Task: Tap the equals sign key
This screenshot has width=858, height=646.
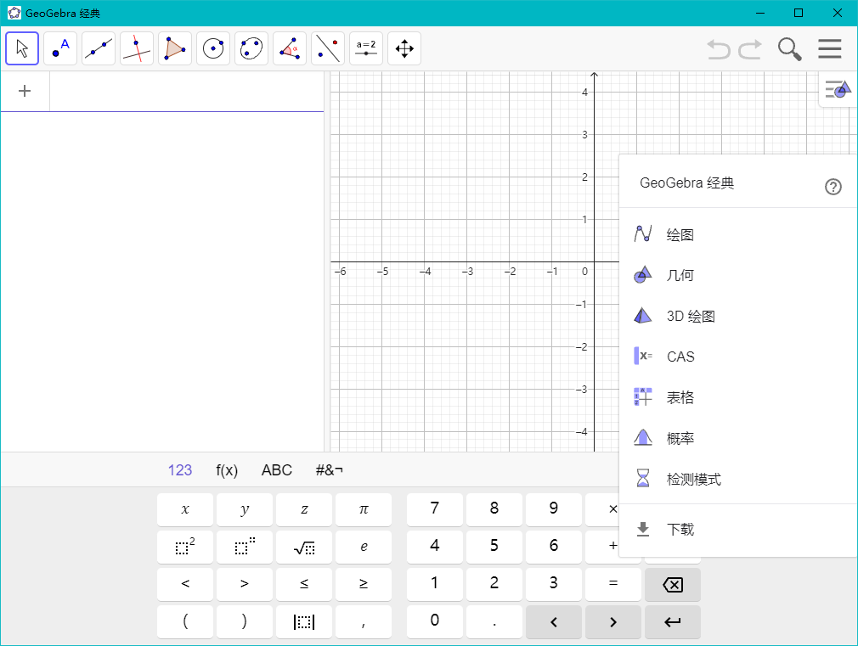Action: [x=613, y=584]
